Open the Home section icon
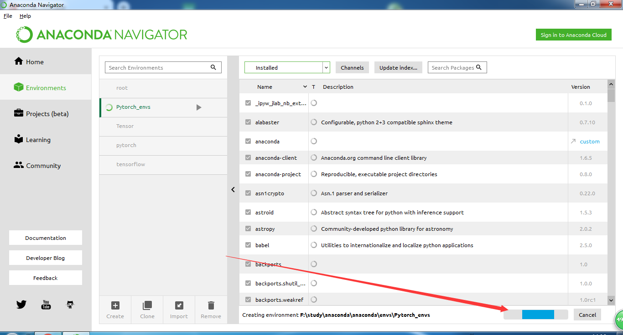This screenshot has width=623, height=335. [19, 61]
